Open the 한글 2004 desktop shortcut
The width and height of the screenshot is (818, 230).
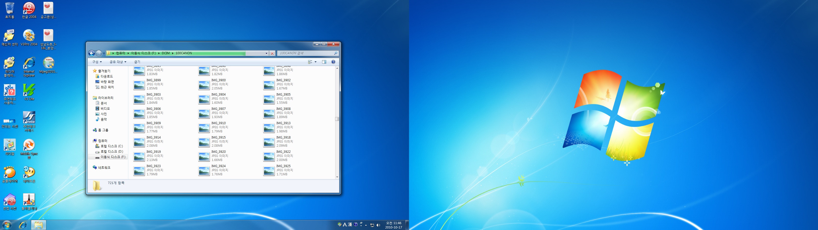(29, 10)
